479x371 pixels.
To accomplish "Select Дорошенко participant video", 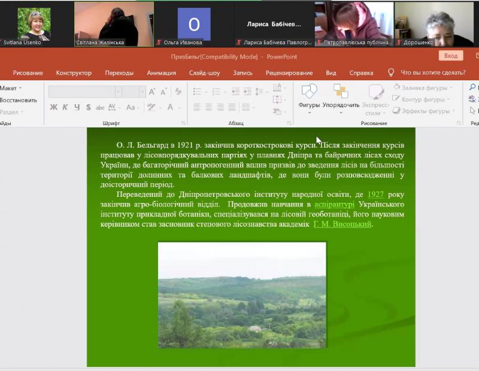I will pyautogui.click(x=434, y=25).
